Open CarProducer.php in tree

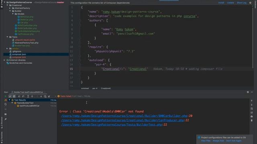25,34
